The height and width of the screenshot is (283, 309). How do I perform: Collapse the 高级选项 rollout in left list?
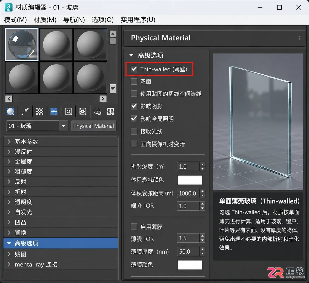[x=61, y=243]
